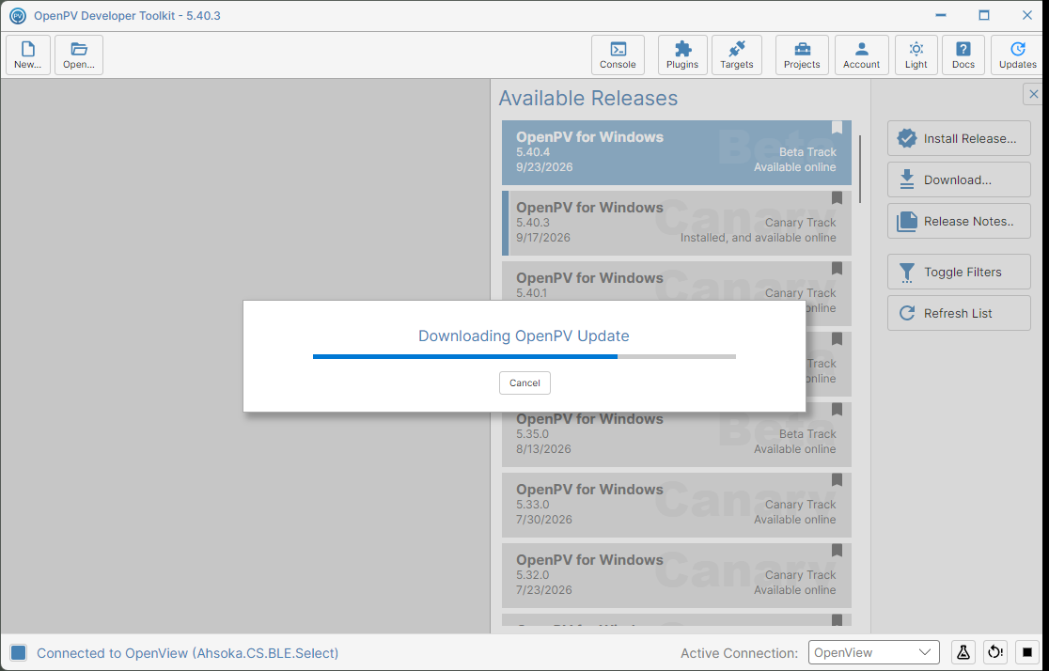Click the Downloading OpenPV Update title
Screen dimensions: 1049x671
point(524,335)
